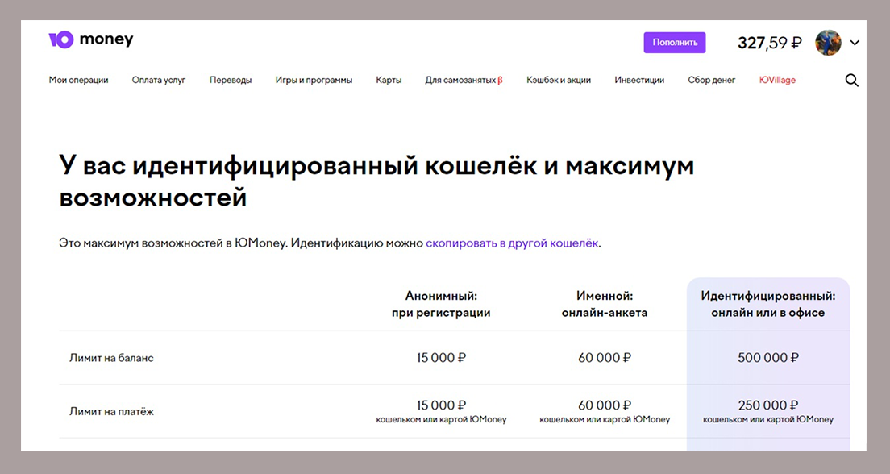Click Идентифицированный column header
The image size is (890, 474).
pyautogui.click(x=767, y=304)
